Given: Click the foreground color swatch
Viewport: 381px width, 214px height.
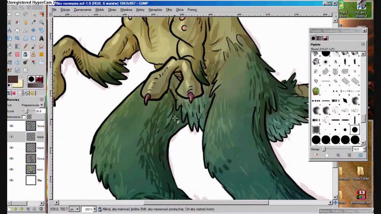Looking at the screenshot, I should coord(13,79).
